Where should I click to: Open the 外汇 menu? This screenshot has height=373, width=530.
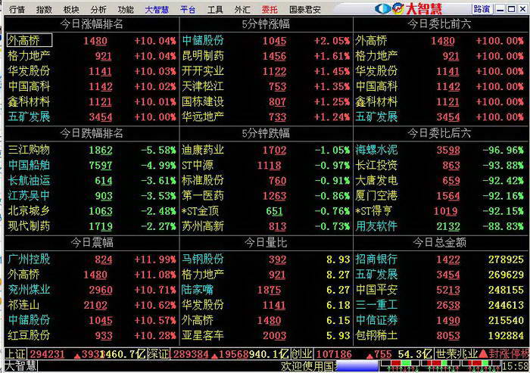tap(242, 10)
